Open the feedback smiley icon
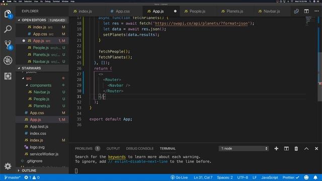The height and width of the screenshot is (181, 322). (x=306, y=177)
